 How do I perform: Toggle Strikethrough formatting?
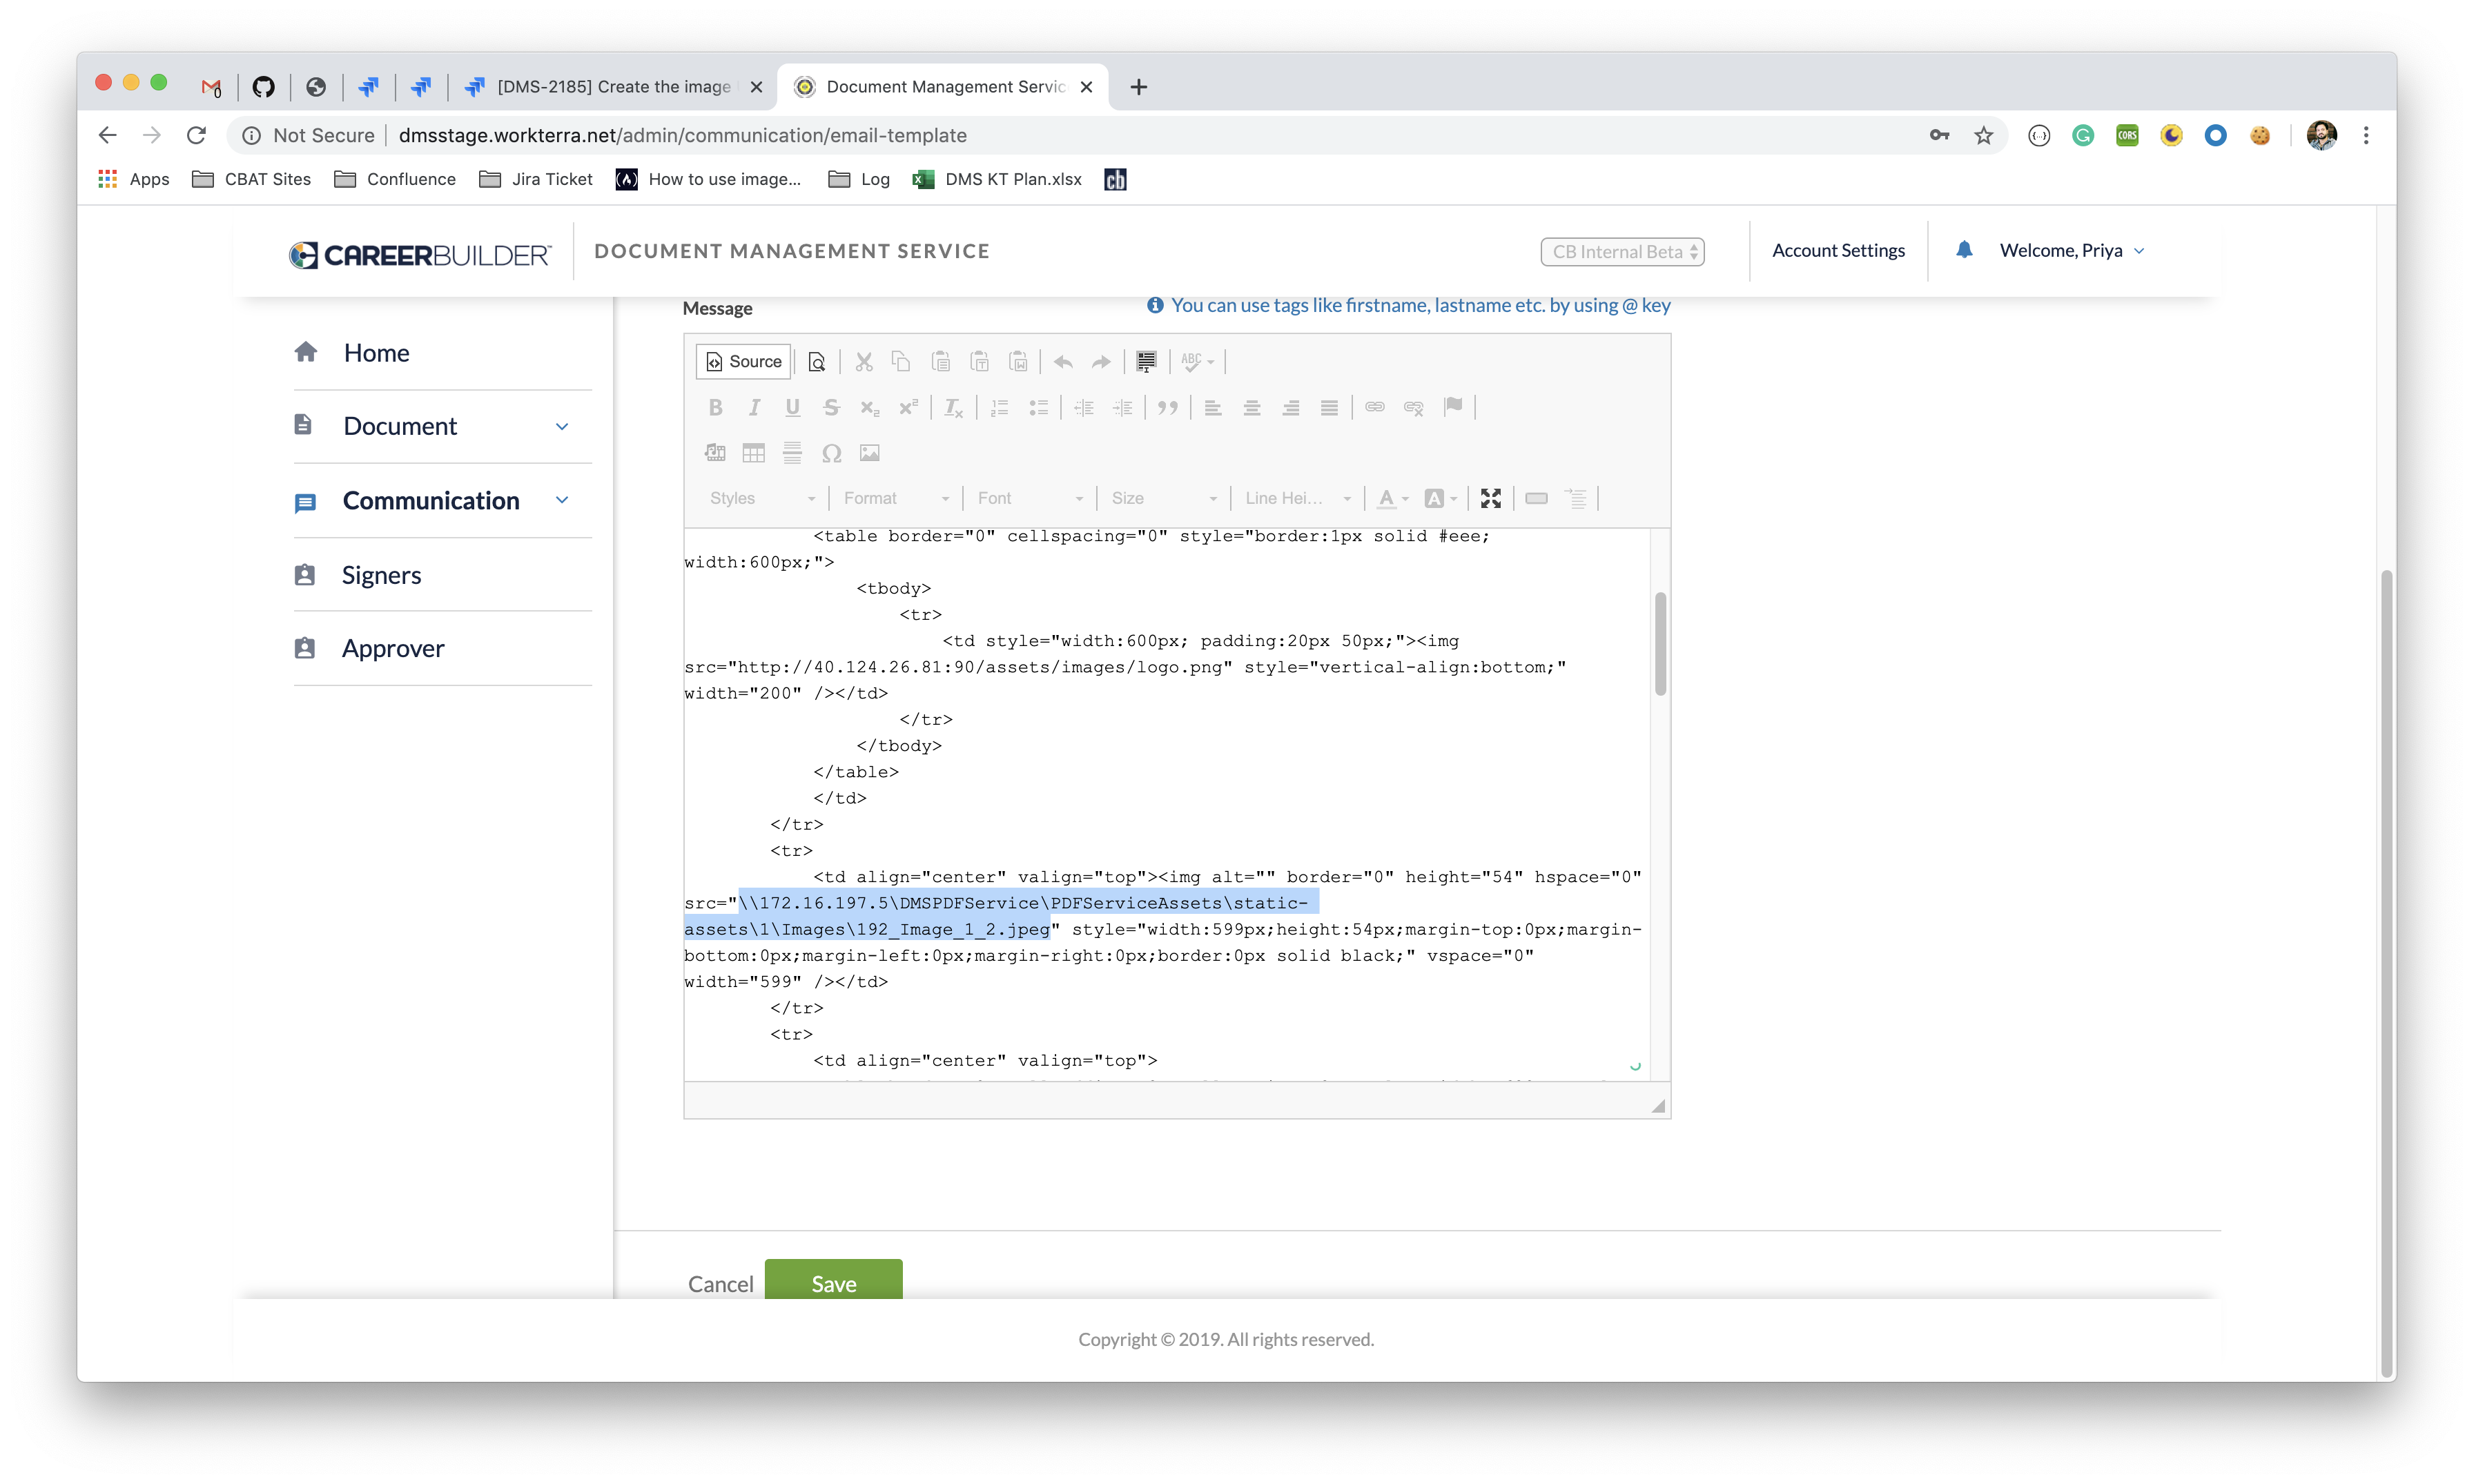tap(831, 407)
